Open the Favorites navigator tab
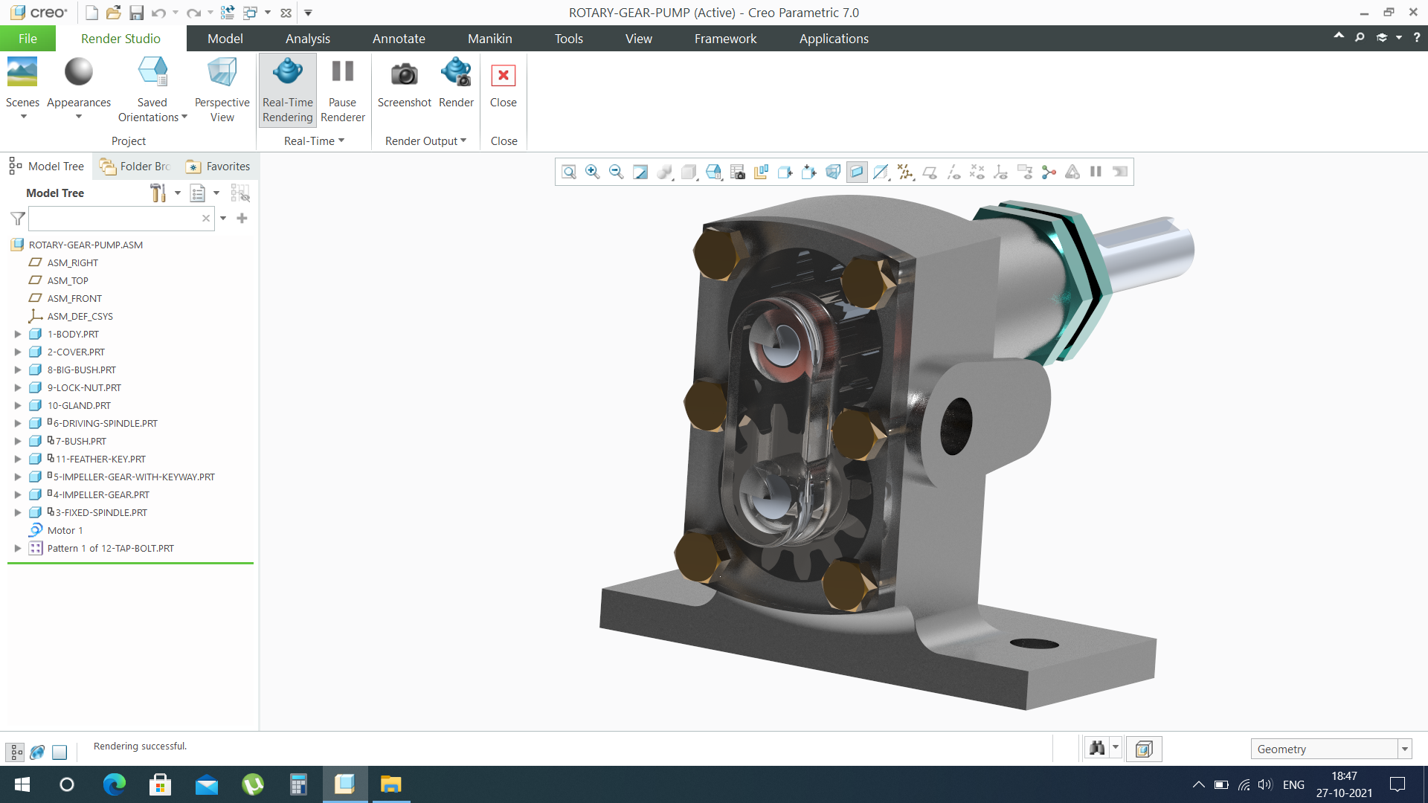Viewport: 1428px width, 803px height. click(219, 167)
